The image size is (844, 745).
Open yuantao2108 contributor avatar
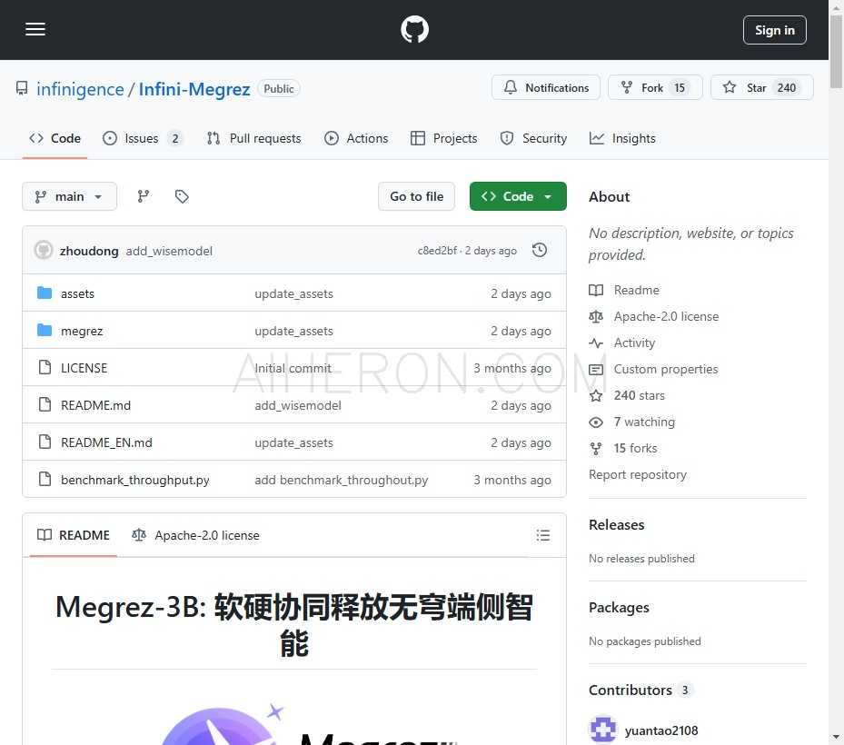pos(603,730)
